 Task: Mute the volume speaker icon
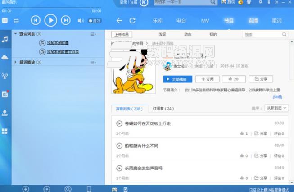[81, 20]
